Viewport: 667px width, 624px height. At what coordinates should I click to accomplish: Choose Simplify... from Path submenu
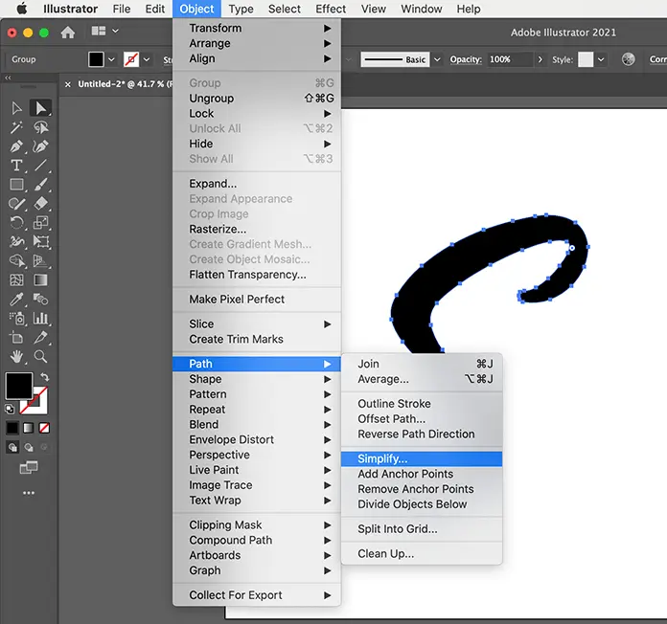pyautogui.click(x=382, y=459)
